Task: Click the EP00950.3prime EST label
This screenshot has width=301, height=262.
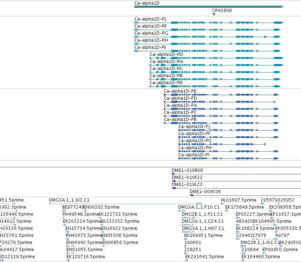Action: tap(280, 250)
